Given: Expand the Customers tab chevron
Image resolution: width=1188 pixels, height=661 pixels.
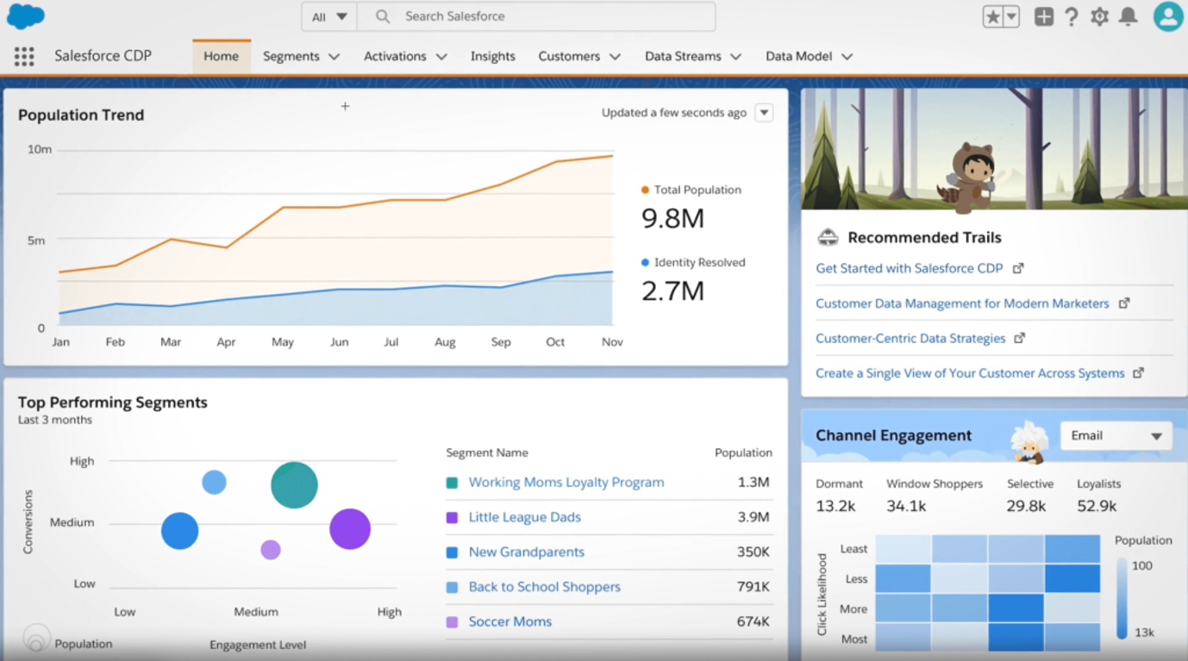Looking at the screenshot, I should [x=615, y=57].
